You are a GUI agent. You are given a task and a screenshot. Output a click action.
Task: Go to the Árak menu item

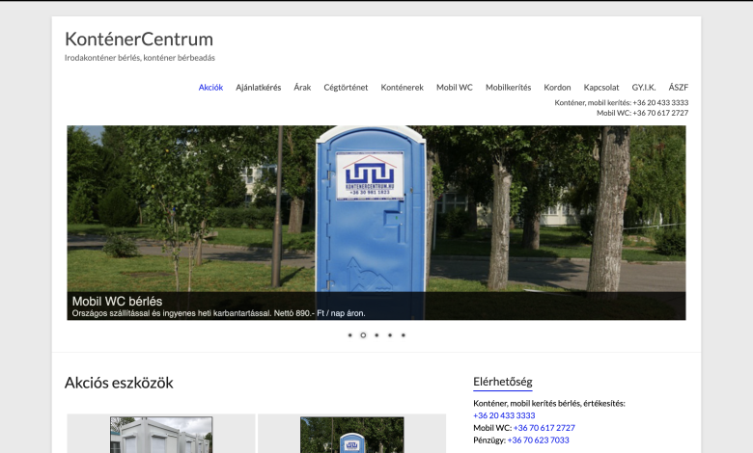[x=302, y=88]
